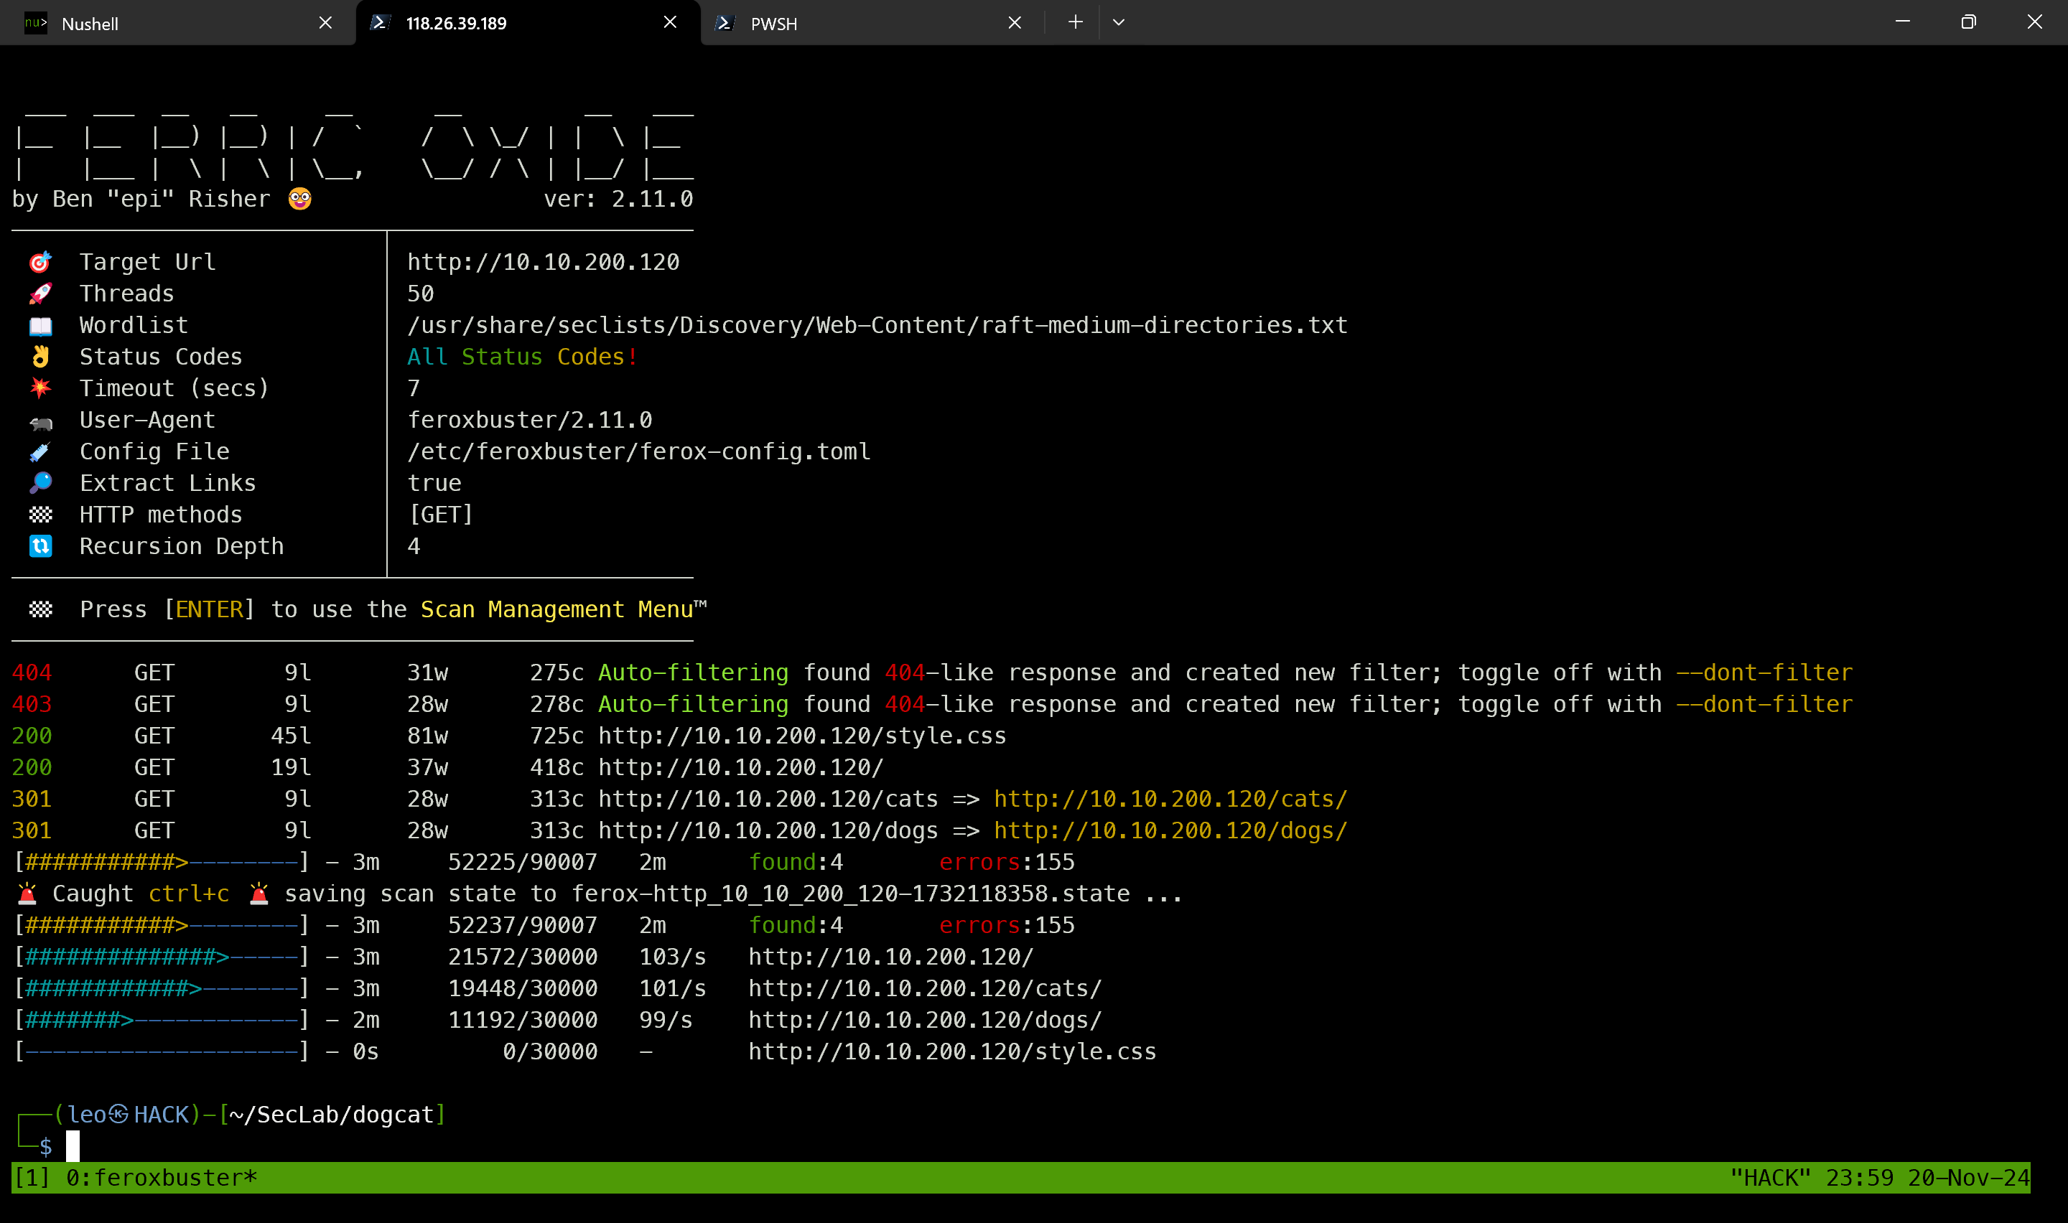Select the 118.26.39.189 tab

pos(528,23)
